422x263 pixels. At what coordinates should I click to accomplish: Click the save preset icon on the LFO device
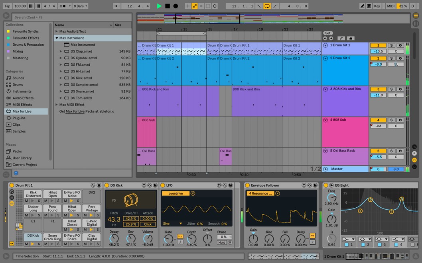click(x=231, y=185)
